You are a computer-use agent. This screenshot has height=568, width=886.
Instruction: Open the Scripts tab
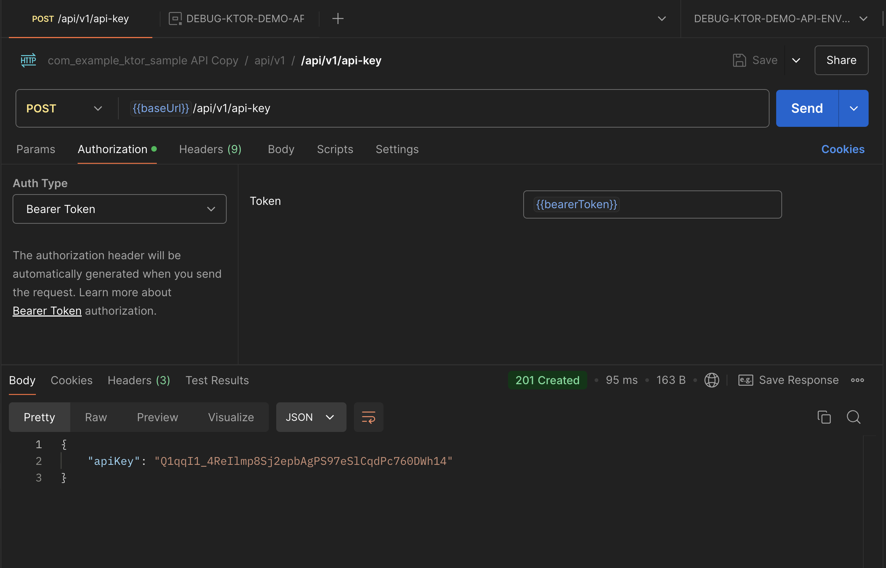point(335,149)
